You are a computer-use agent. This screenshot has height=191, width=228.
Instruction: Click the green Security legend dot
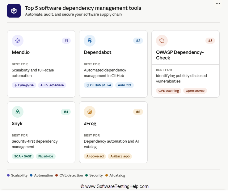(87, 175)
